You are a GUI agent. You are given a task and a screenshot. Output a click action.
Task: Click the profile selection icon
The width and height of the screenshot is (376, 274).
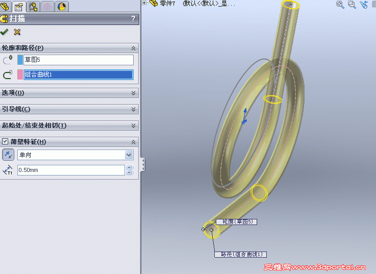pyautogui.click(x=8, y=60)
